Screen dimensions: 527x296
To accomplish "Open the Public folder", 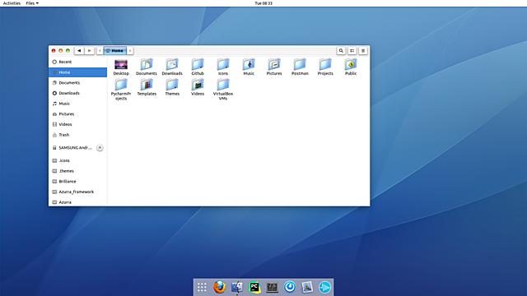I will 351,67.
